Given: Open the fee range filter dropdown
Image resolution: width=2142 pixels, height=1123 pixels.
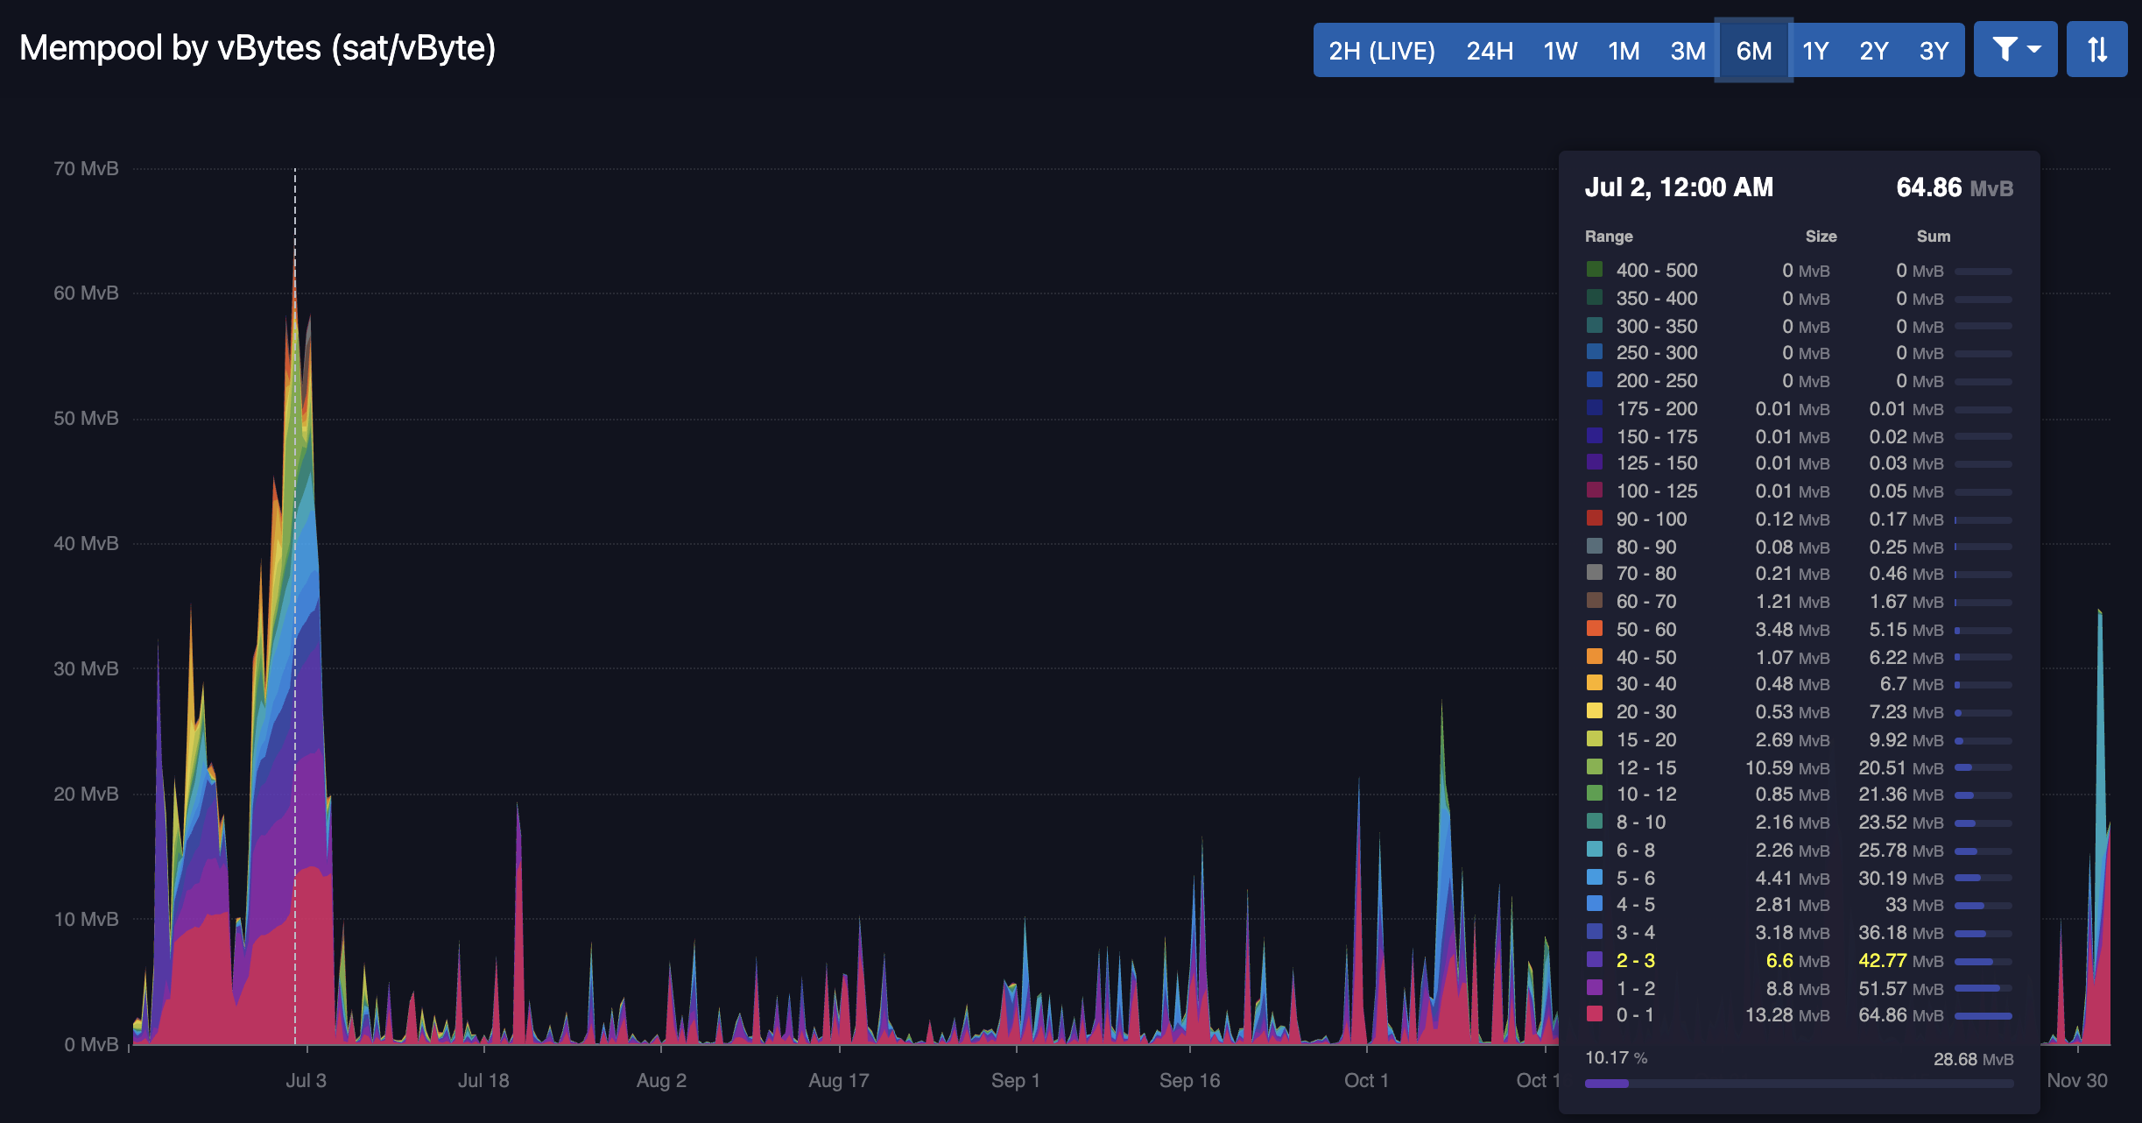Looking at the screenshot, I should click(2015, 50).
